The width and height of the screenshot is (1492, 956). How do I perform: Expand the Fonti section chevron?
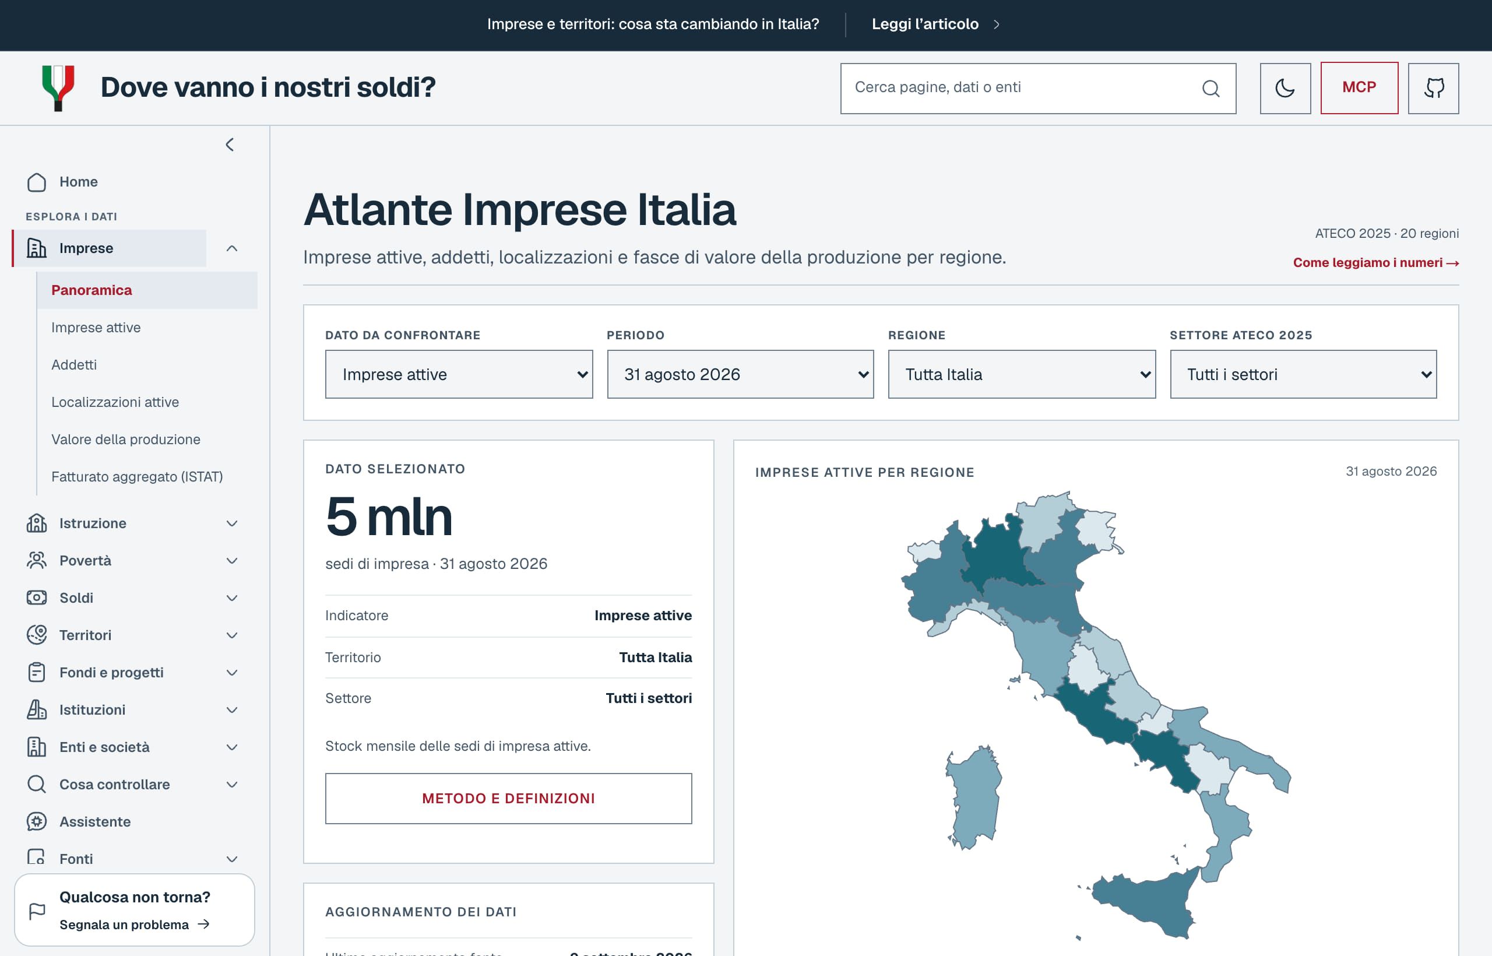click(232, 859)
